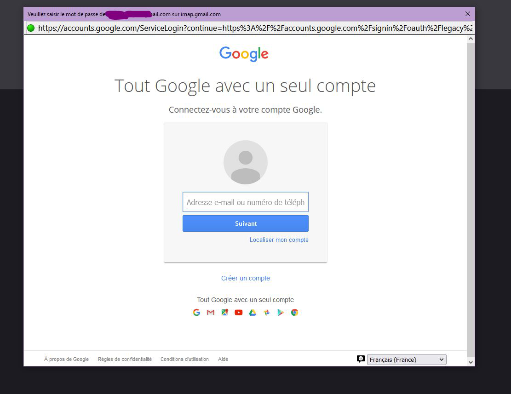Click the Gmail envelope icon
Image resolution: width=511 pixels, height=394 pixels.
[211, 313]
